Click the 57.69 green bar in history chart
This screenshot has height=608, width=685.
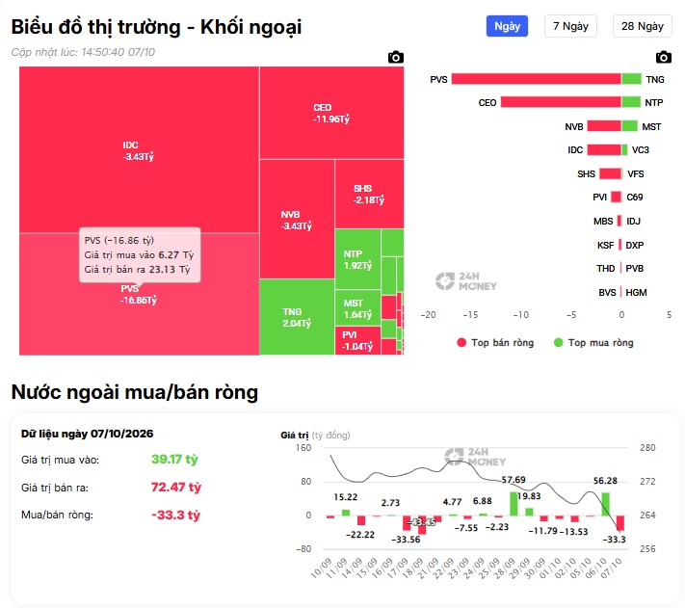click(x=514, y=504)
